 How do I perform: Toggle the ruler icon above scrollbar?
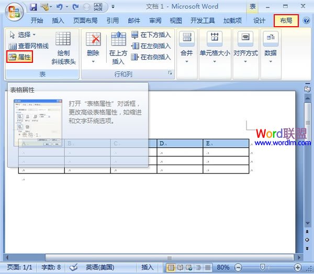tap(307, 89)
